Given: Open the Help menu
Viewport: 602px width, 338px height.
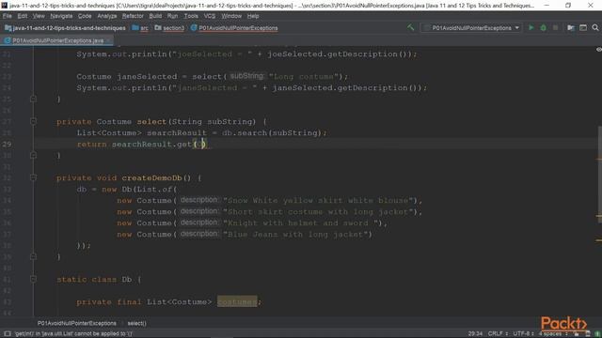Looking at the screenshot, I should 253,16.
